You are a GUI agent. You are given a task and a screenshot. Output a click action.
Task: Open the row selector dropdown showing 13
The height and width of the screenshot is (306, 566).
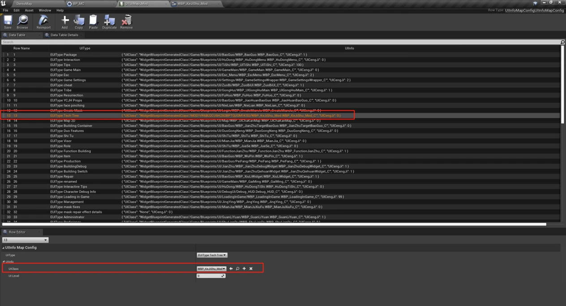(25, 240)
